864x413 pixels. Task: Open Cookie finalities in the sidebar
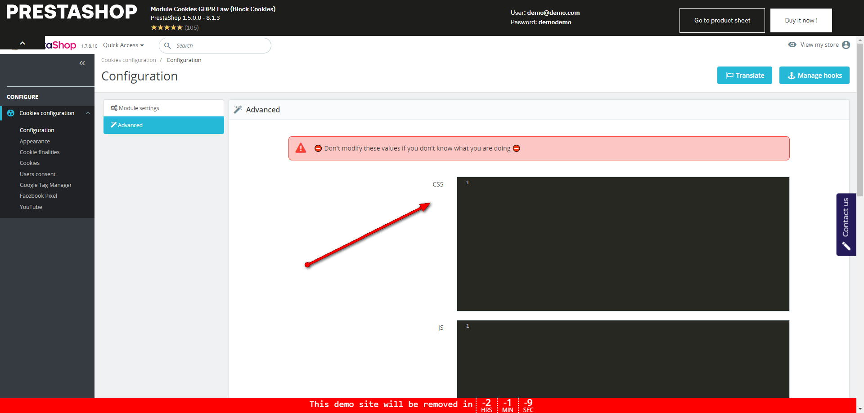coord(40,152)
